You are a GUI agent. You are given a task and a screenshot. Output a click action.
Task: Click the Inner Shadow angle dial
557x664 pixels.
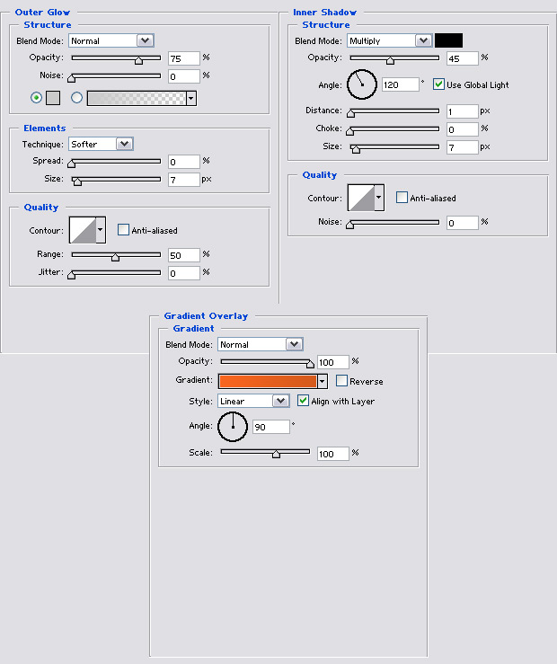point(361,84)
